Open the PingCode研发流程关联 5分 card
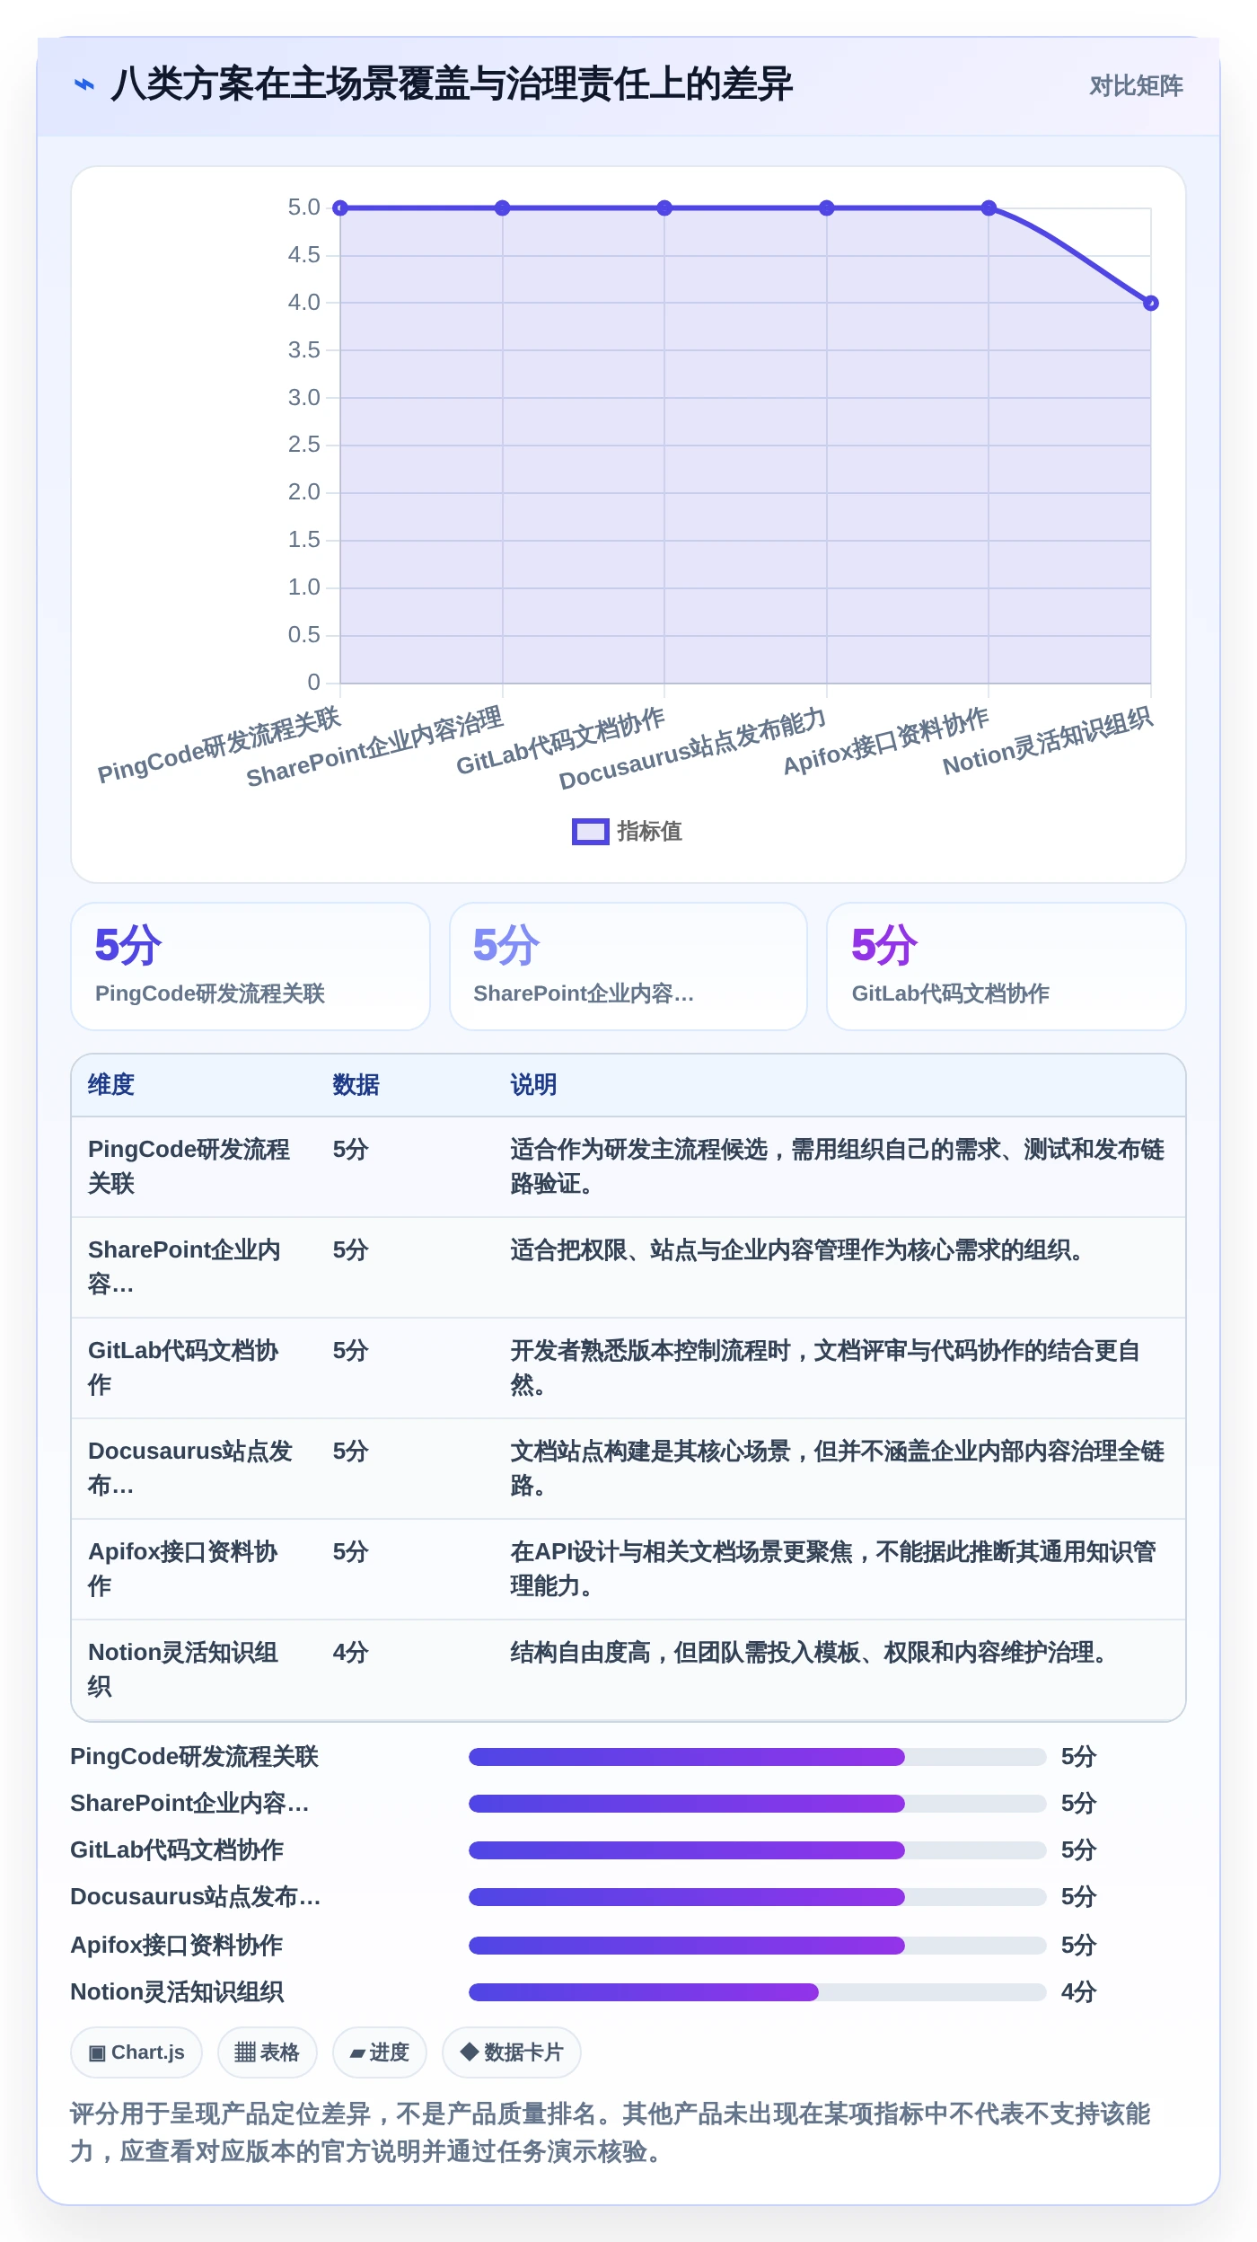 click(251, 967)
